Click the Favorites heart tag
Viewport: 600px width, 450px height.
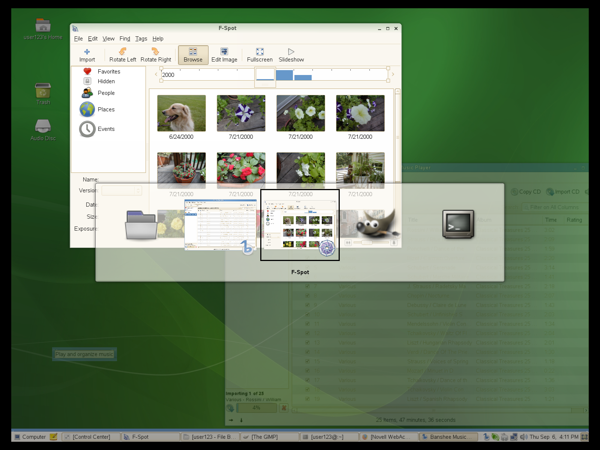[x=87, y=71]
